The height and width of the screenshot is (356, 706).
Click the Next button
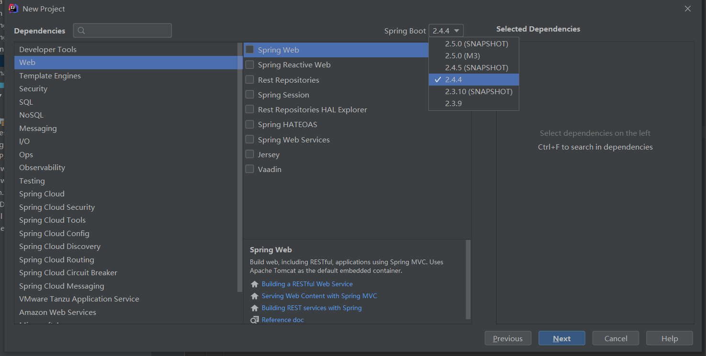[561, 338]
